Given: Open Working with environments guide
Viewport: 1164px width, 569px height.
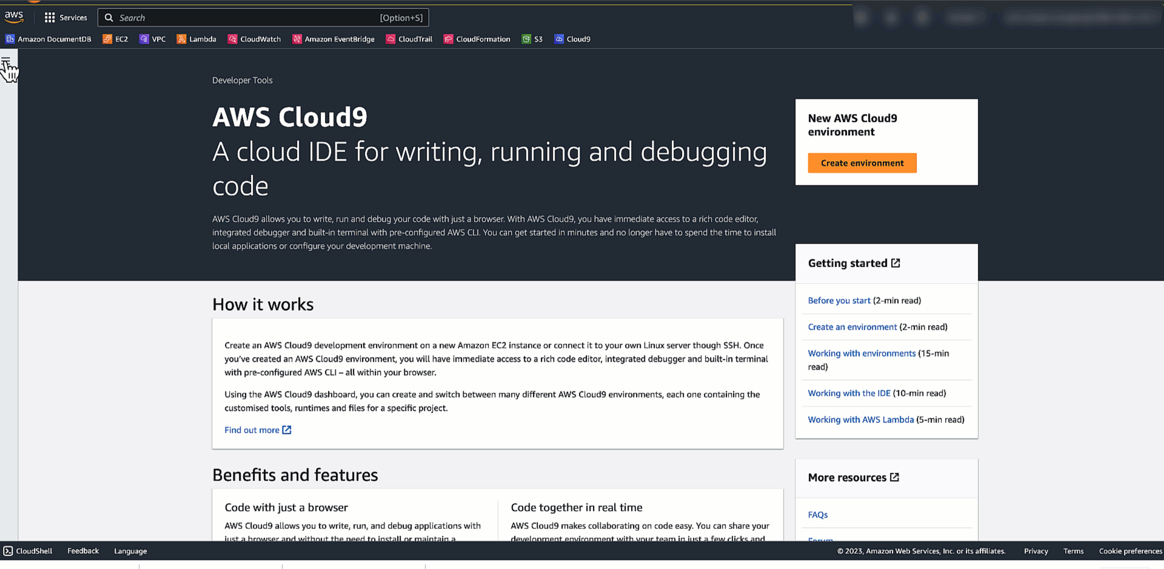Looking at the screenshot, I should (x=861, y=353).
